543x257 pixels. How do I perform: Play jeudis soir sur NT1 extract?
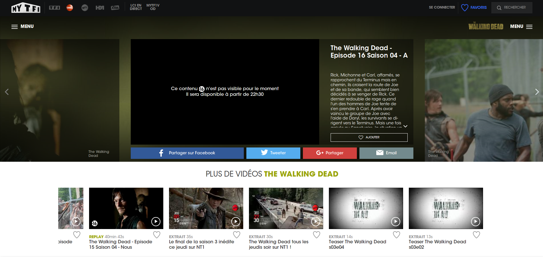pos(316,222)
